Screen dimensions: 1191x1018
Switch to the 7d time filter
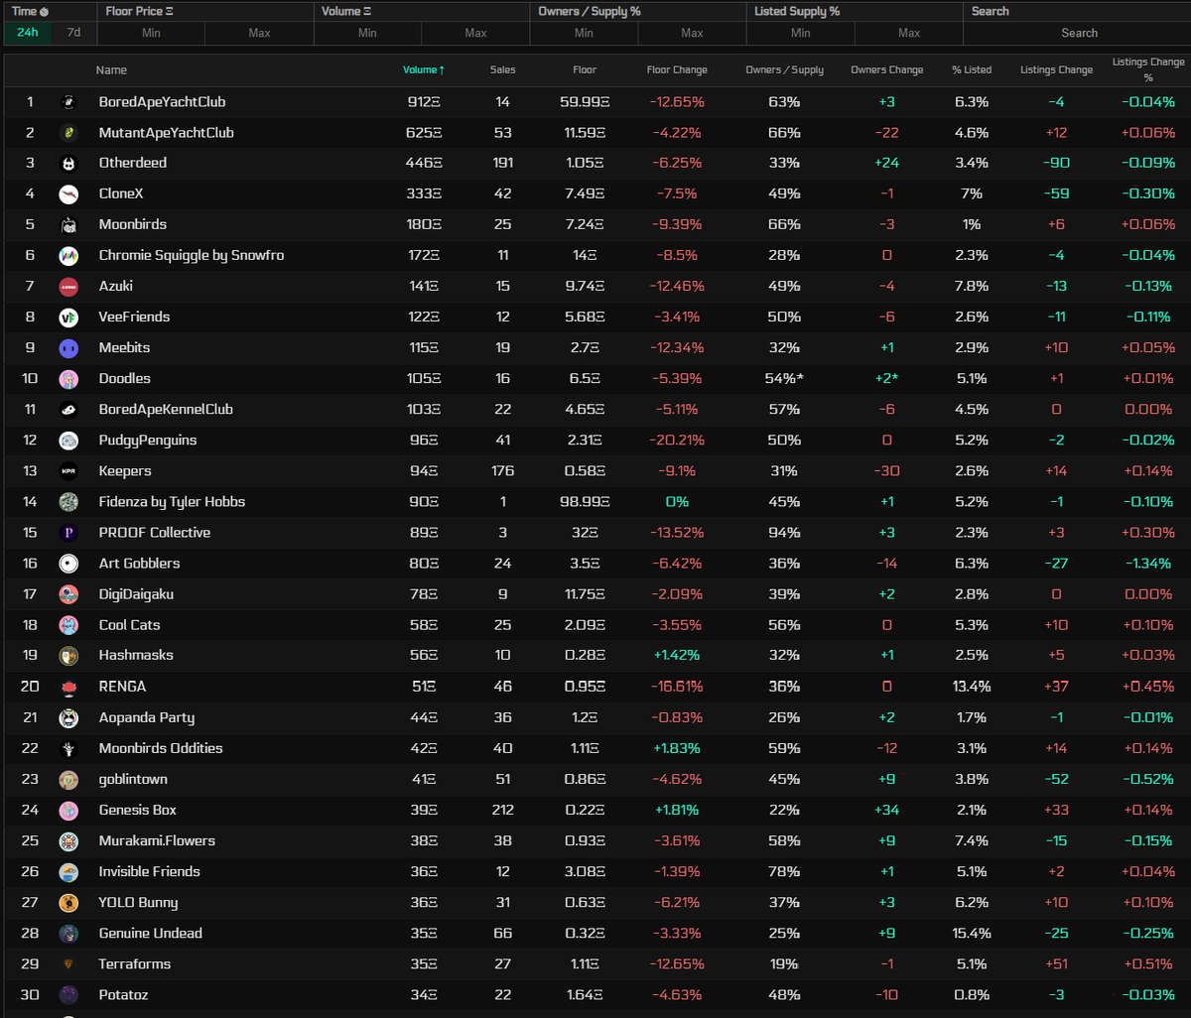point(73,33)
